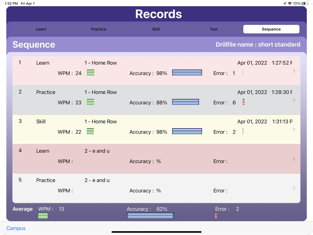The width and height of the screenshot is (313, 235).
Task: Expand row 3 Skill Home Row chevron
Action: pos(294,129)
